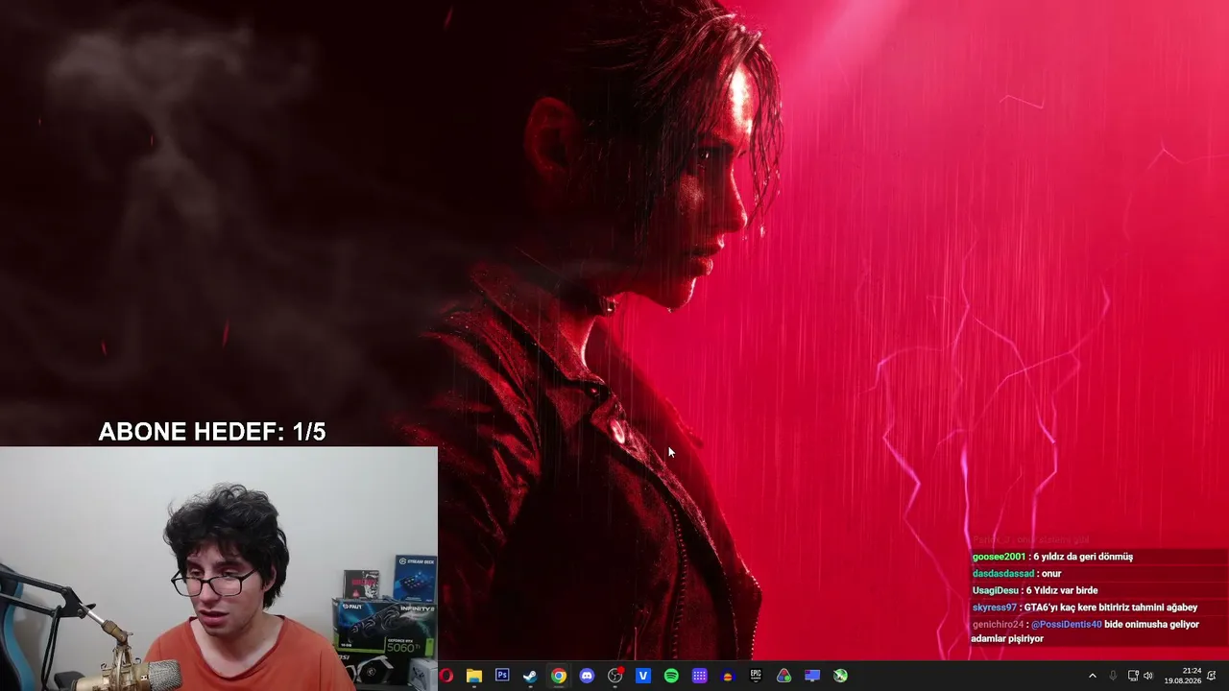
Task: Click the chat username genichiro24
Action: [x=998, y=625]
